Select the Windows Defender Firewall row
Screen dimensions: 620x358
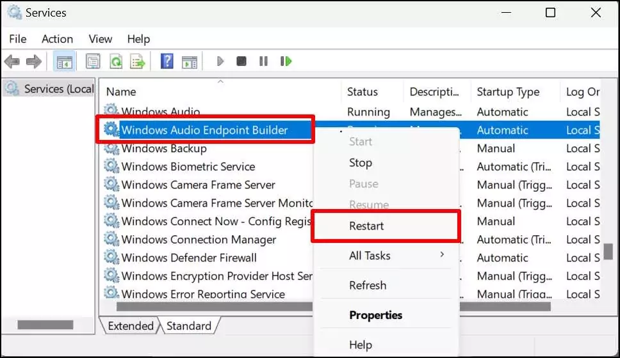pos(351,257)
